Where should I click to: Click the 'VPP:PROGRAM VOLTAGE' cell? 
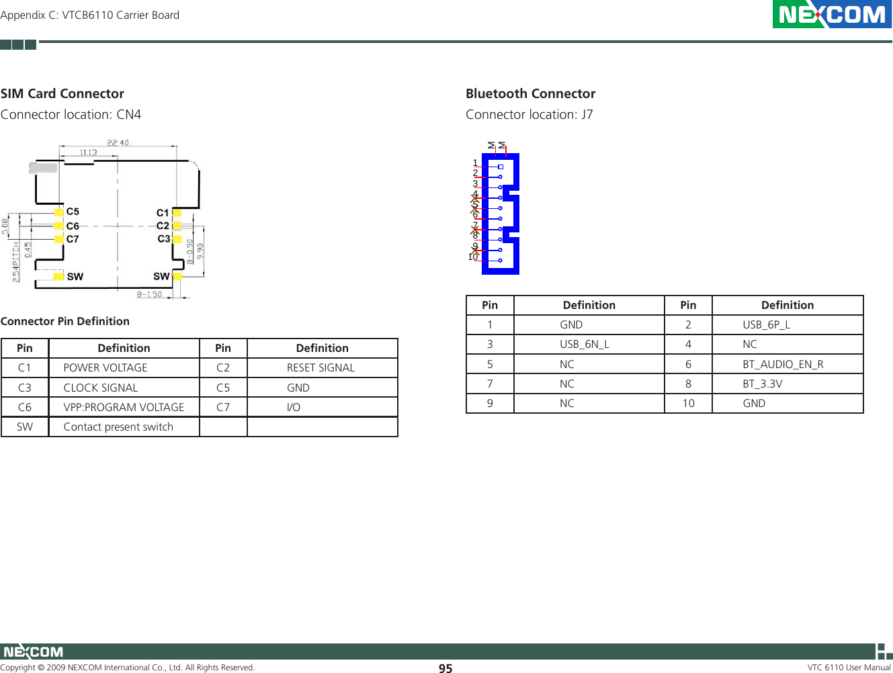pyautogui.click(x=124, y=407)
